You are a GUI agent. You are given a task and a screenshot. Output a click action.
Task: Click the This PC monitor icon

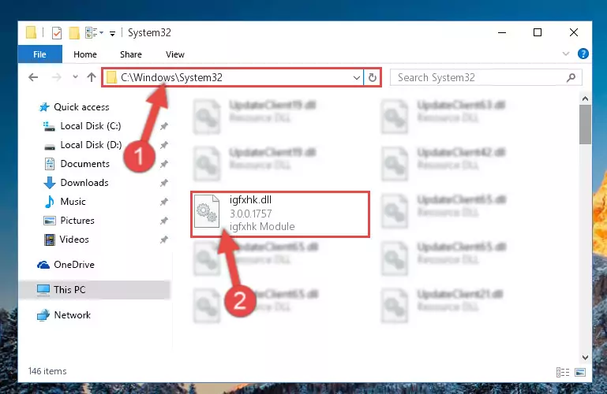coord(43,290)
